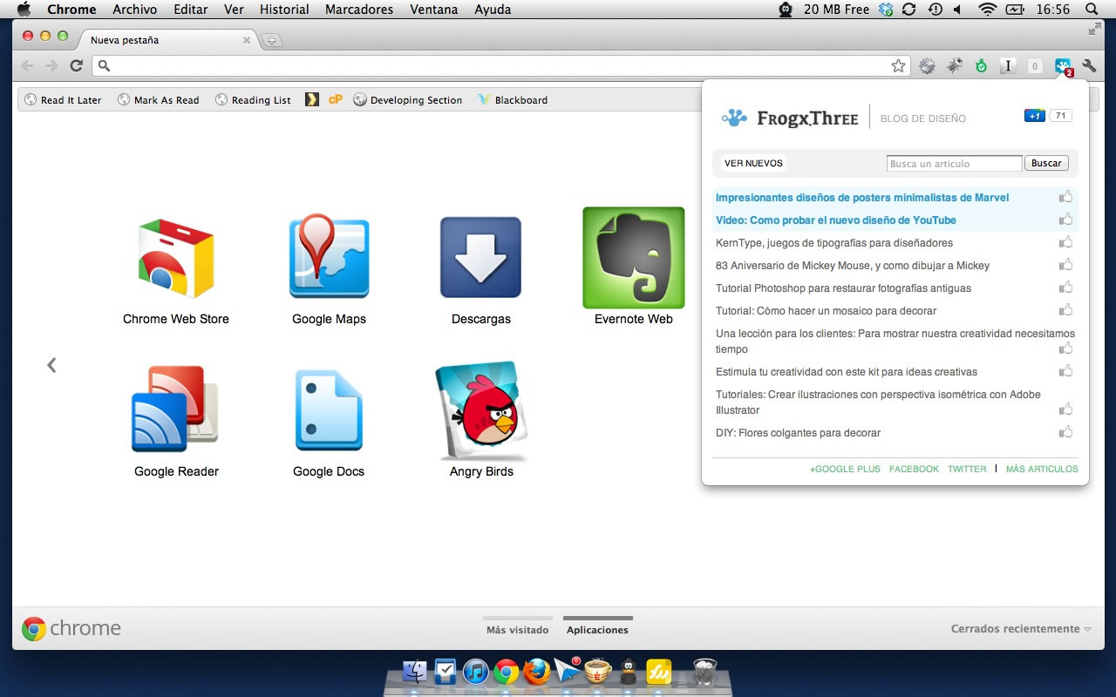Open the wrench settings menu

(1089, 65)
